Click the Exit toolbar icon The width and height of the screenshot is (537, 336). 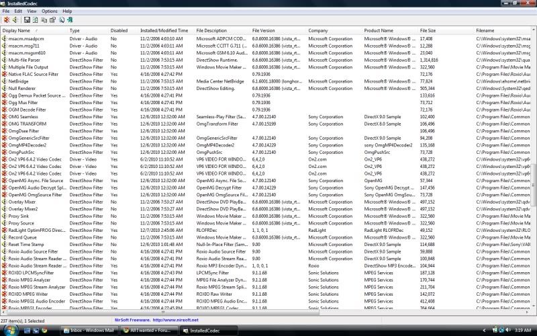coord(70,20)
